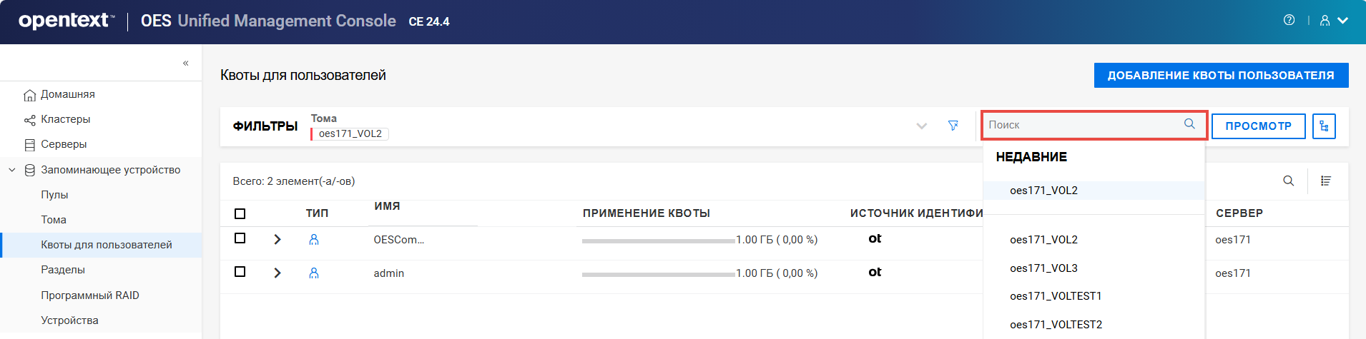Viewport: 1366px width, 339px height.
Task: Click ДОБАВЛЕНИЕ КВОТЫ ПОЛЬЗОВАТЕЛЯ button
Action: tap(1221, 75)
